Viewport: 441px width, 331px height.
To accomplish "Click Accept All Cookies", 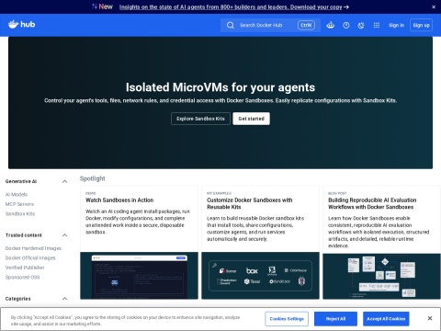I will click(386, 319).
